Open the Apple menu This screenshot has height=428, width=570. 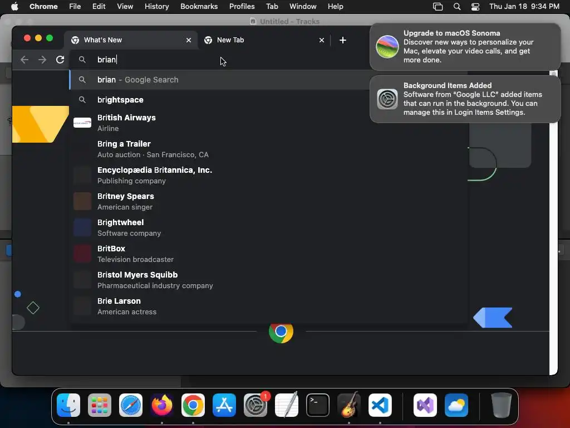(x=14, y=7)
